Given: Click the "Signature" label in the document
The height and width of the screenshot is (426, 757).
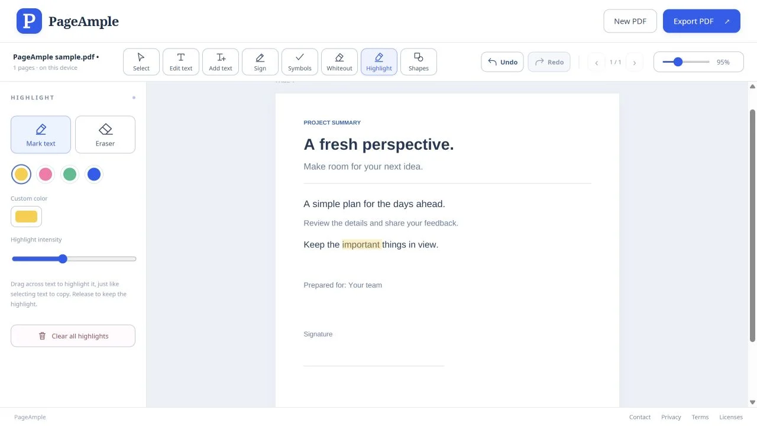Looking at the screenshot, I should (x=318, y=334).
